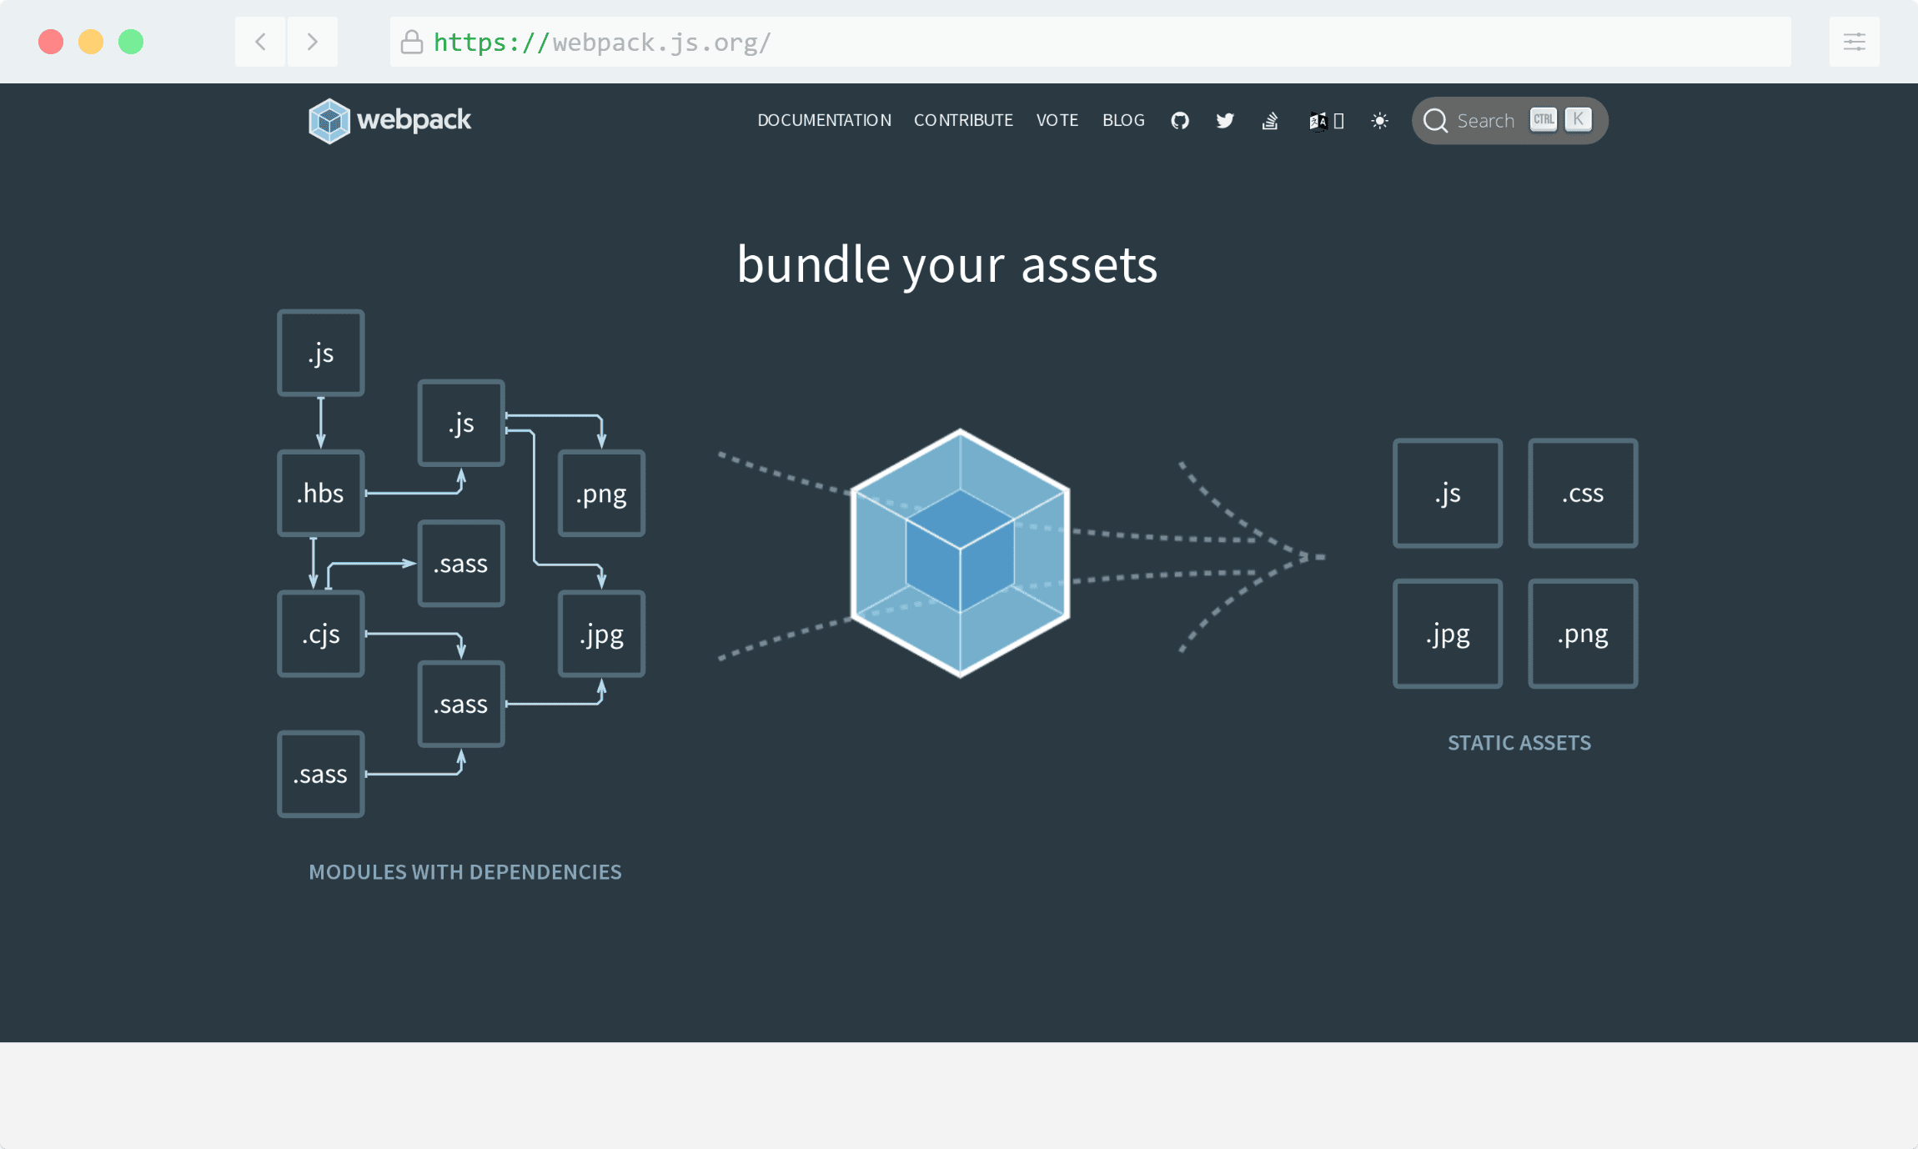Click the .css static asset box

[1582, 493]
